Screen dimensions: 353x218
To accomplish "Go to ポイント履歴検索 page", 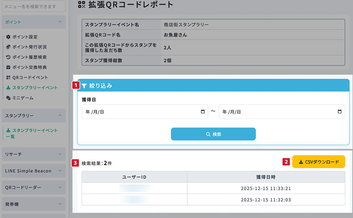I will tap(29, 57).
